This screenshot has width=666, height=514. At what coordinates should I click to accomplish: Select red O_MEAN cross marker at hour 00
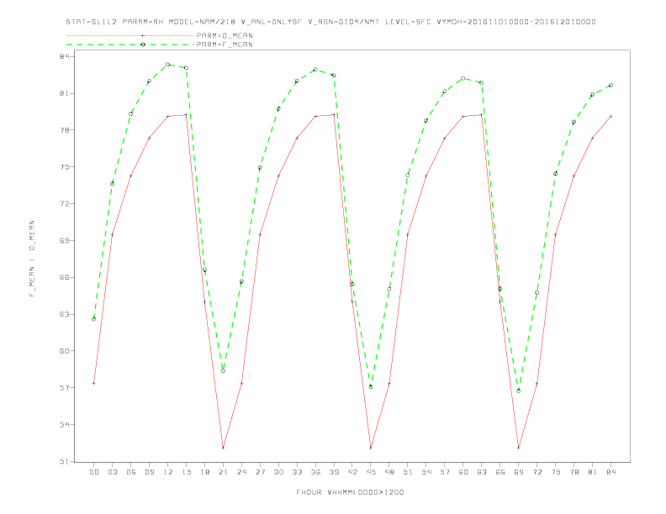[94, 383]
